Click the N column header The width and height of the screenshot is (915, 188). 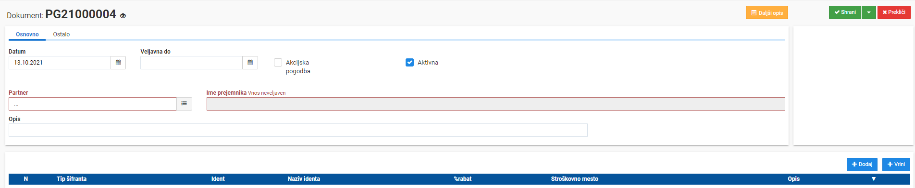point(26,179)
